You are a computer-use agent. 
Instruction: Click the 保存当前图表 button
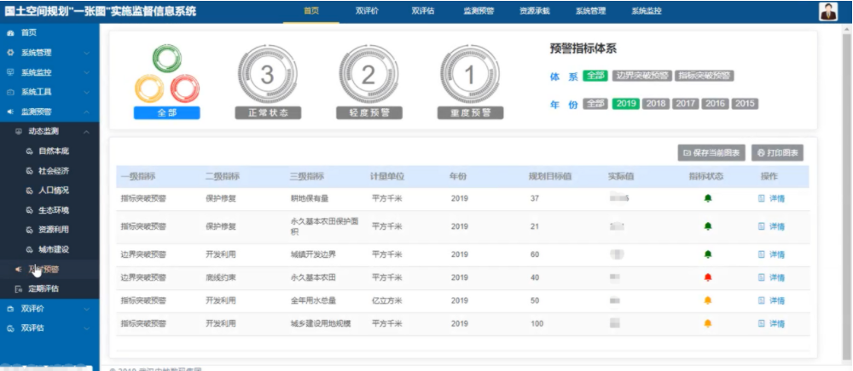711,153
